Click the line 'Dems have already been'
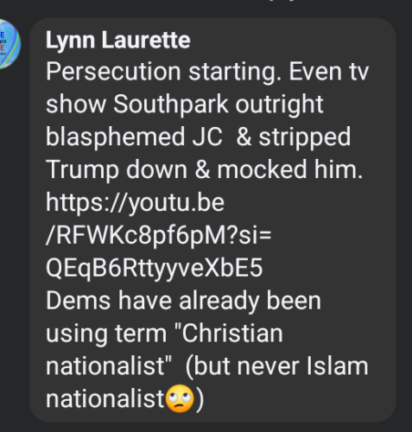 pos(183,301)
